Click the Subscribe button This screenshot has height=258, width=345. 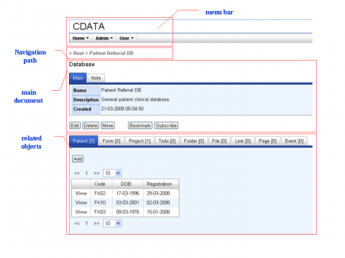click(166, 125)
